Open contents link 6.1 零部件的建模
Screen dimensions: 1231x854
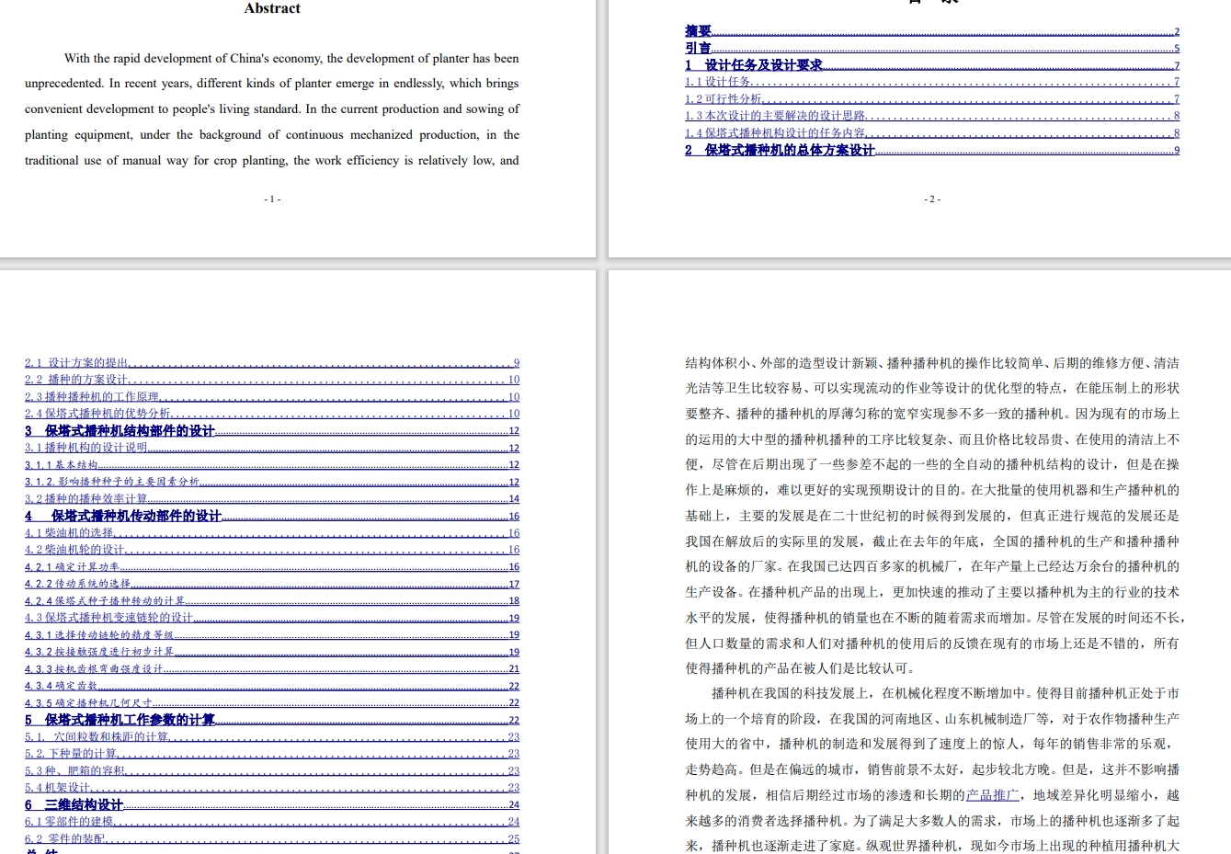(272, 822)
